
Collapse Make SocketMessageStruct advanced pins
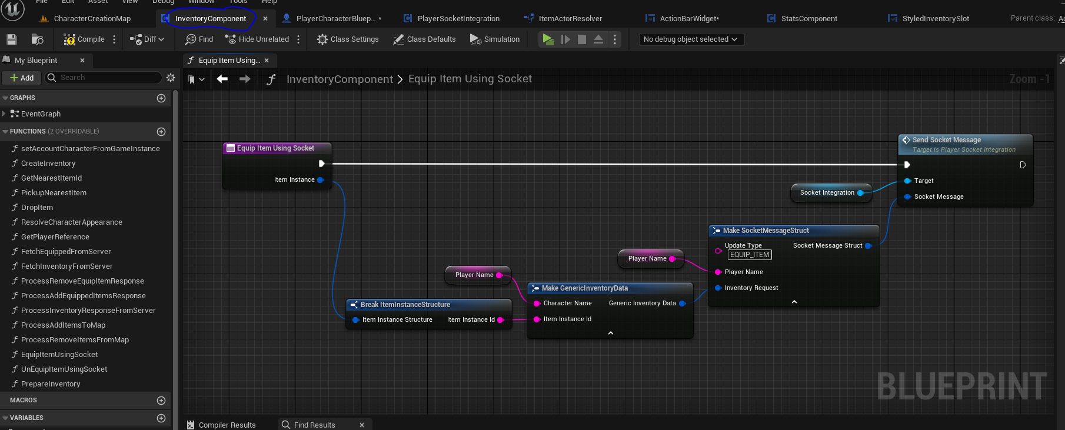794,302
